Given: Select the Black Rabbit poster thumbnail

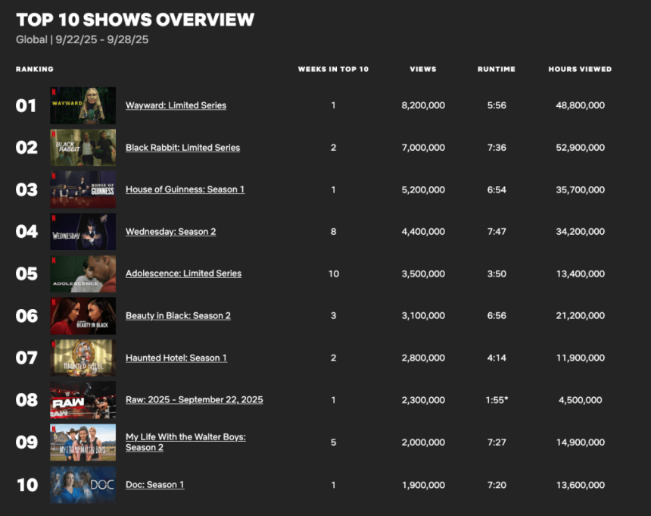Looking at the screenshot, I should pyautogui.click(x=83, y=148).
